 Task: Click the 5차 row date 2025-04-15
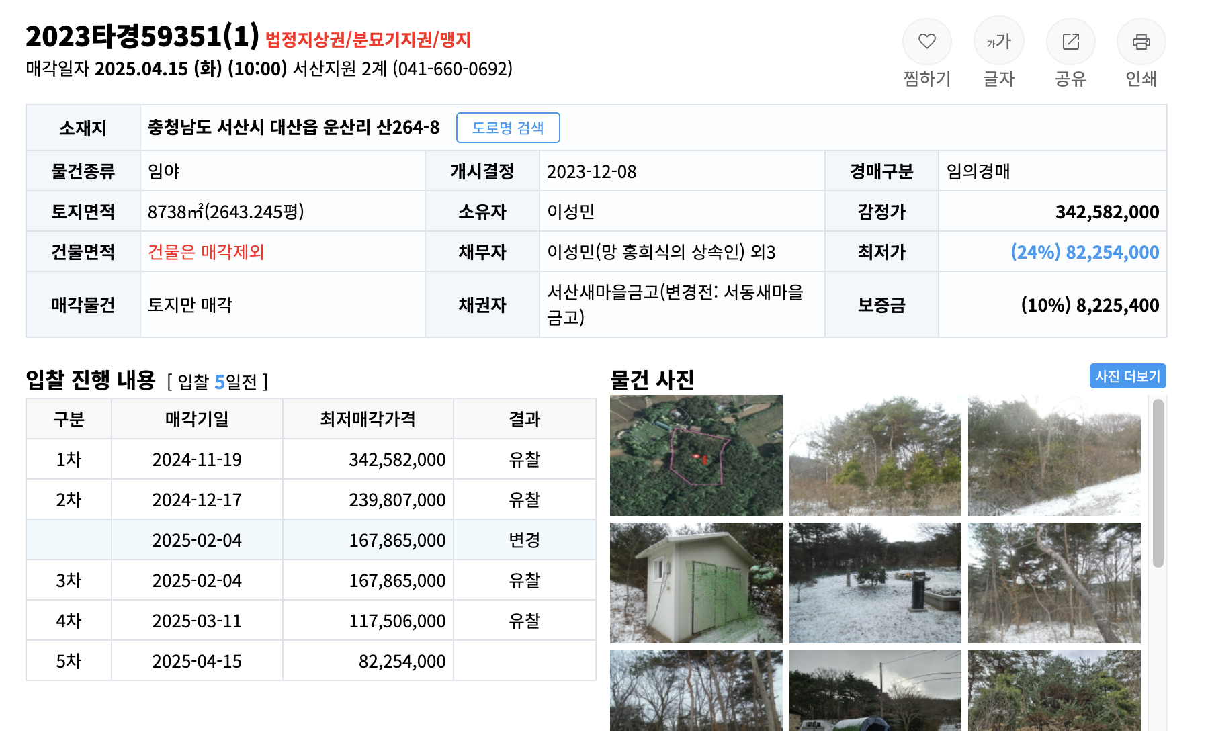[197, 662]
